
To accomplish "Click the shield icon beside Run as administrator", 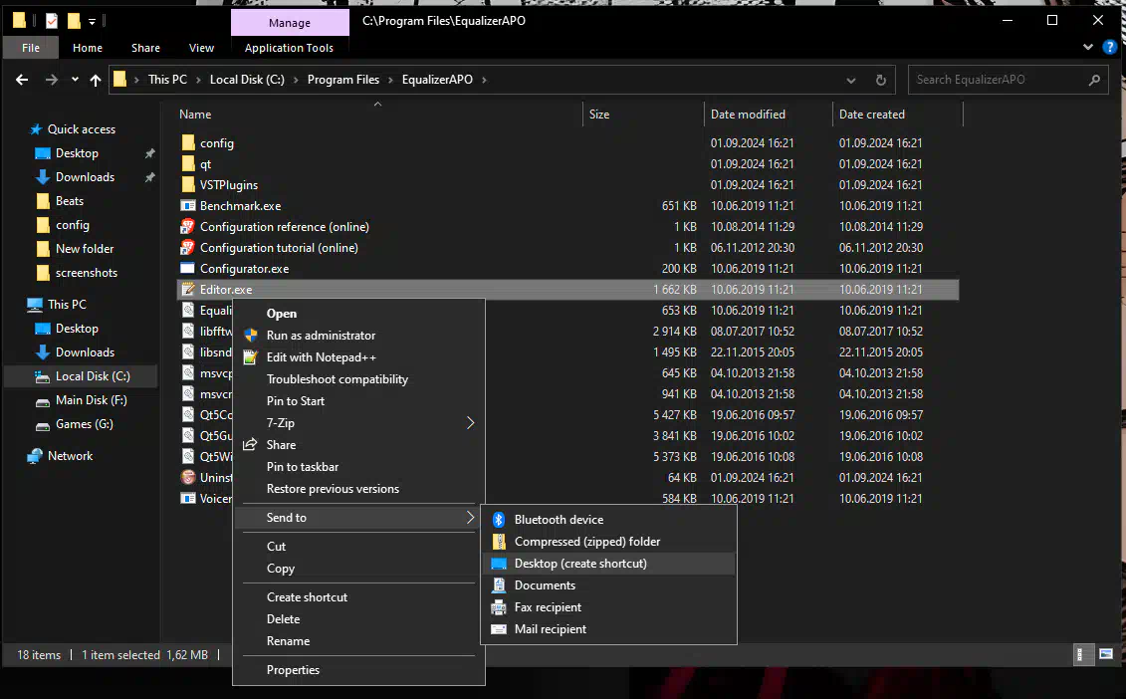I will click(x=251, y=336).
